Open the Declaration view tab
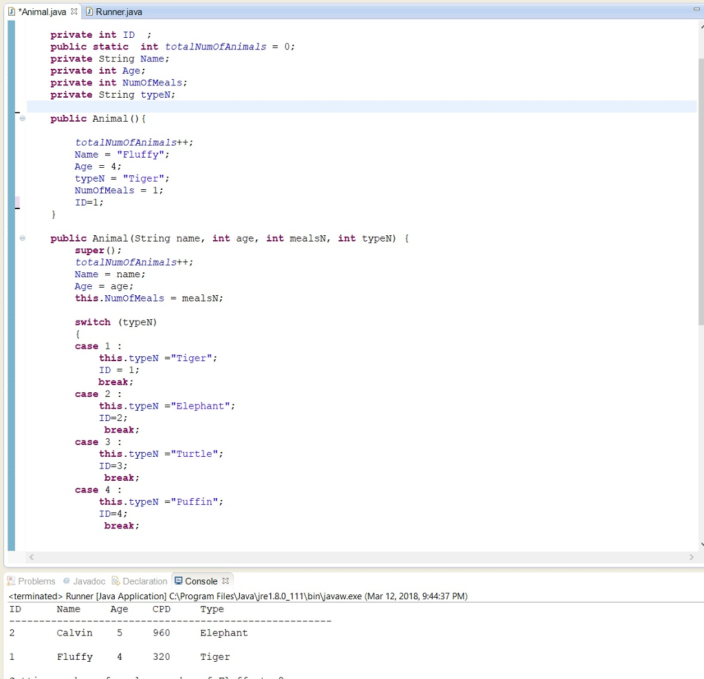The width and height of the screenshot is (704, 679). (x=144, y=581)
